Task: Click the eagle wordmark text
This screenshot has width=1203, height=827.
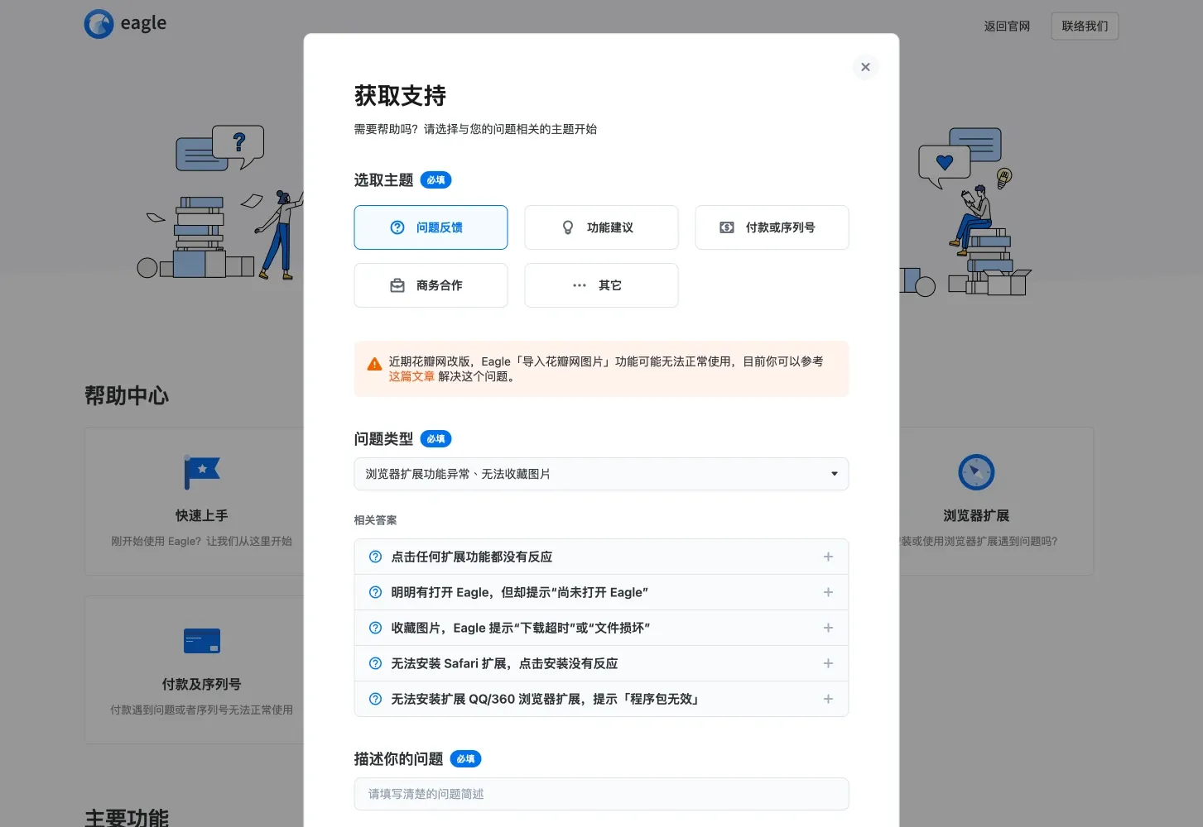Action: pyautogui.click(x=143, y=23)
